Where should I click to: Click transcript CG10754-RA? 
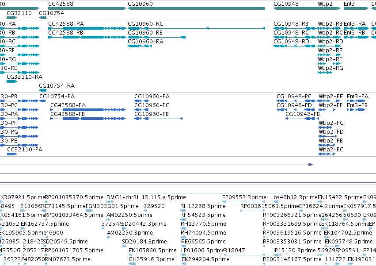click(57, 86)
